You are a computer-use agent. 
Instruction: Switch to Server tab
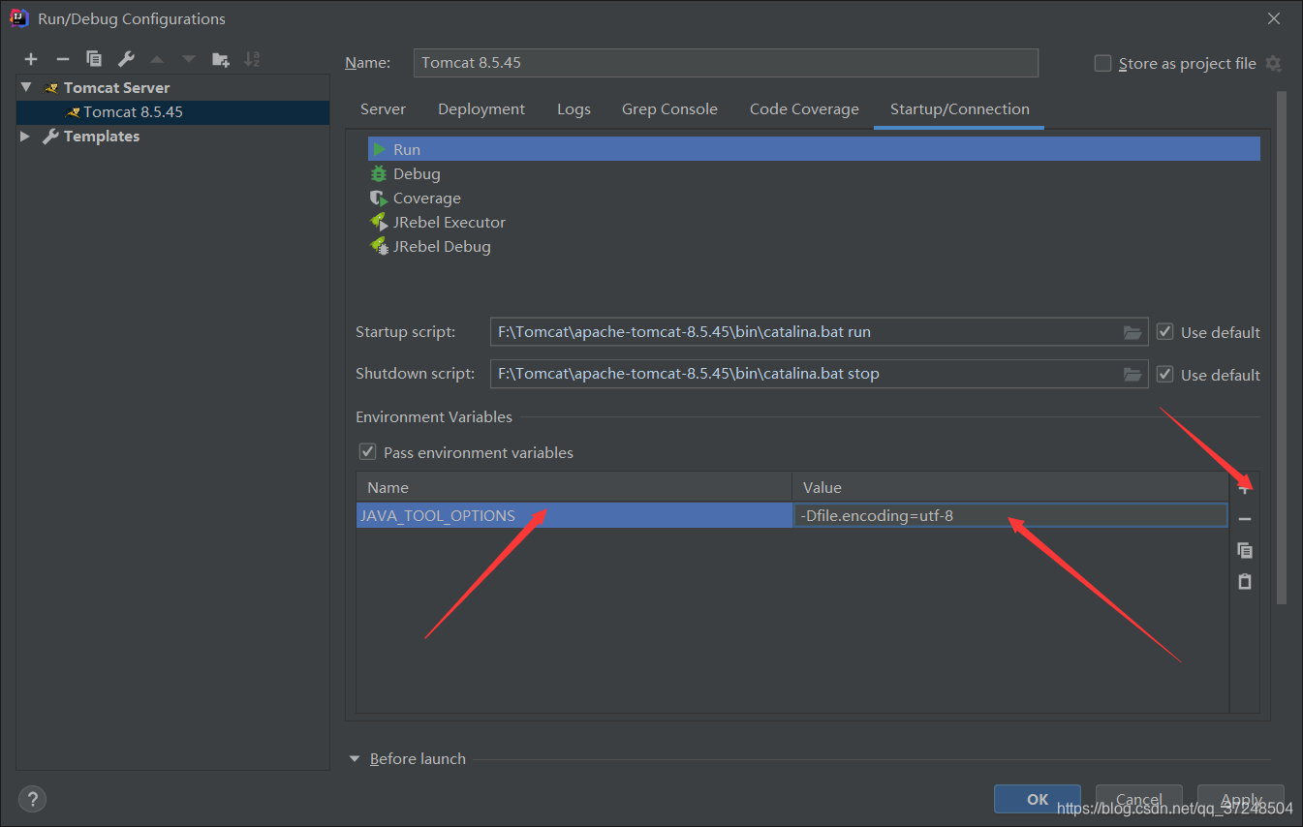pos(383,109)
